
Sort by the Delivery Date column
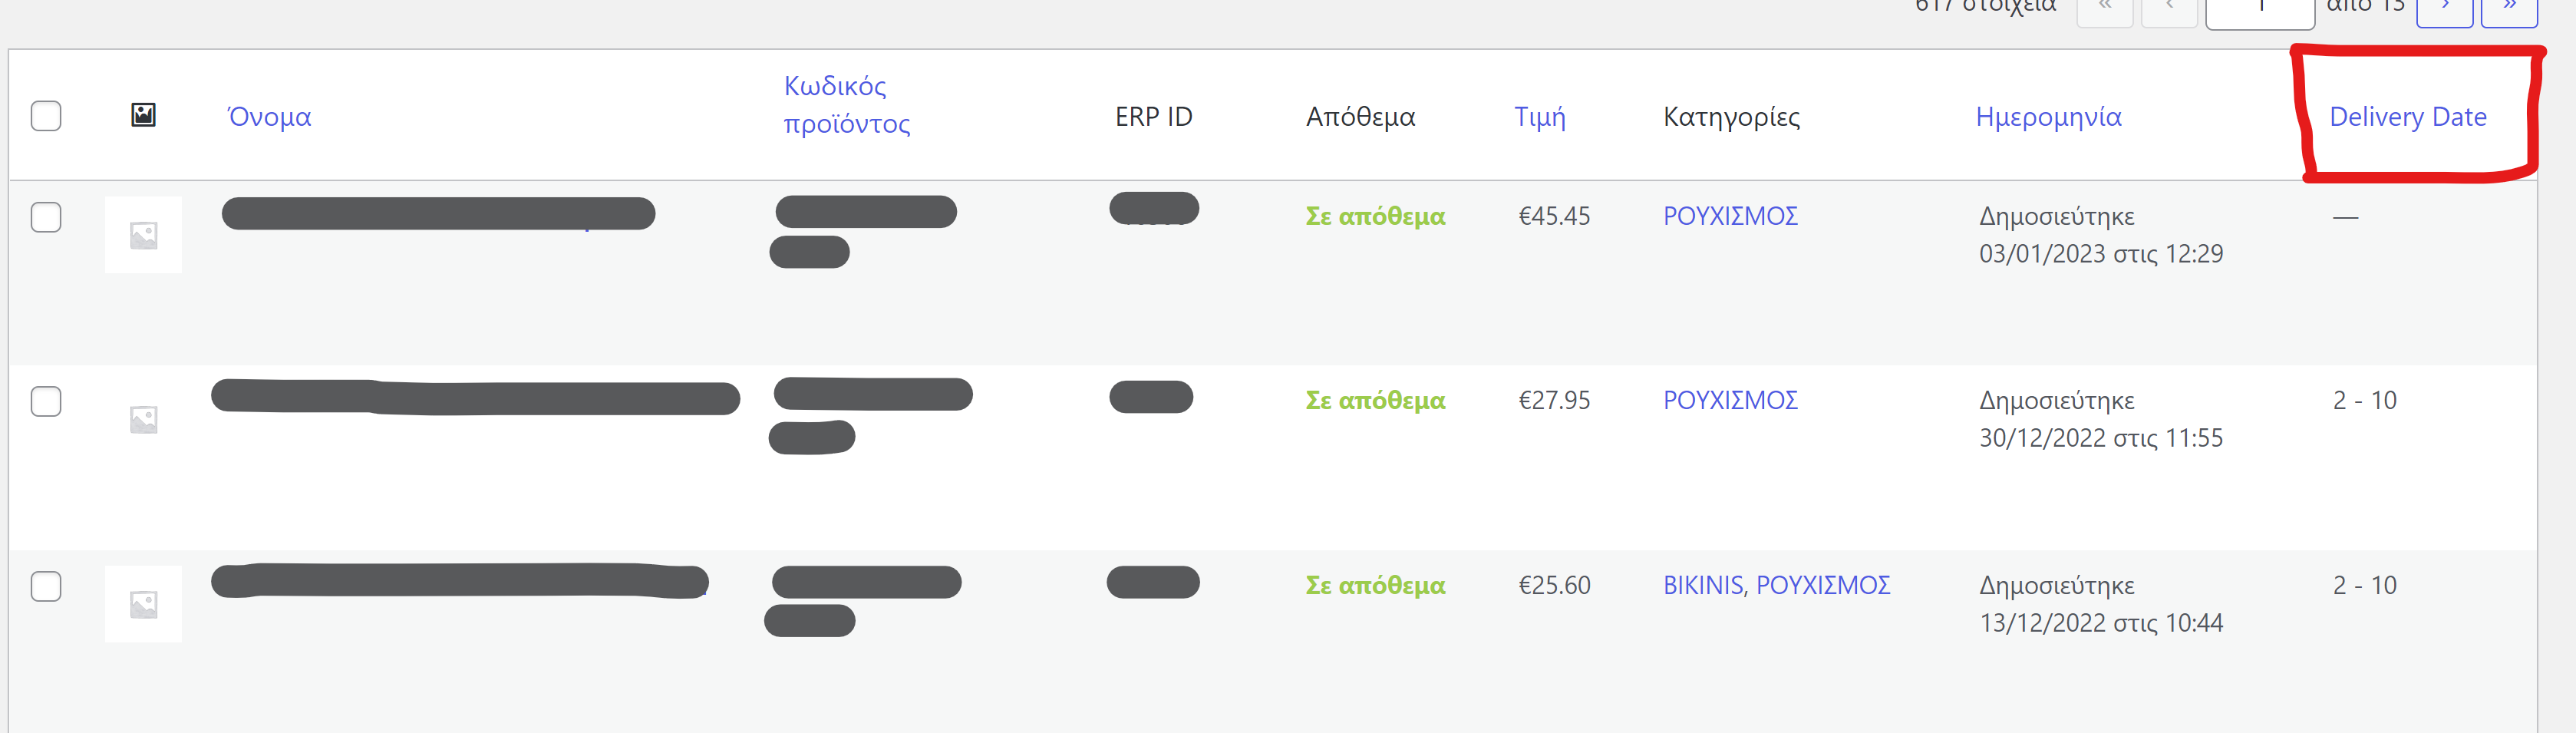point(2407,117)
